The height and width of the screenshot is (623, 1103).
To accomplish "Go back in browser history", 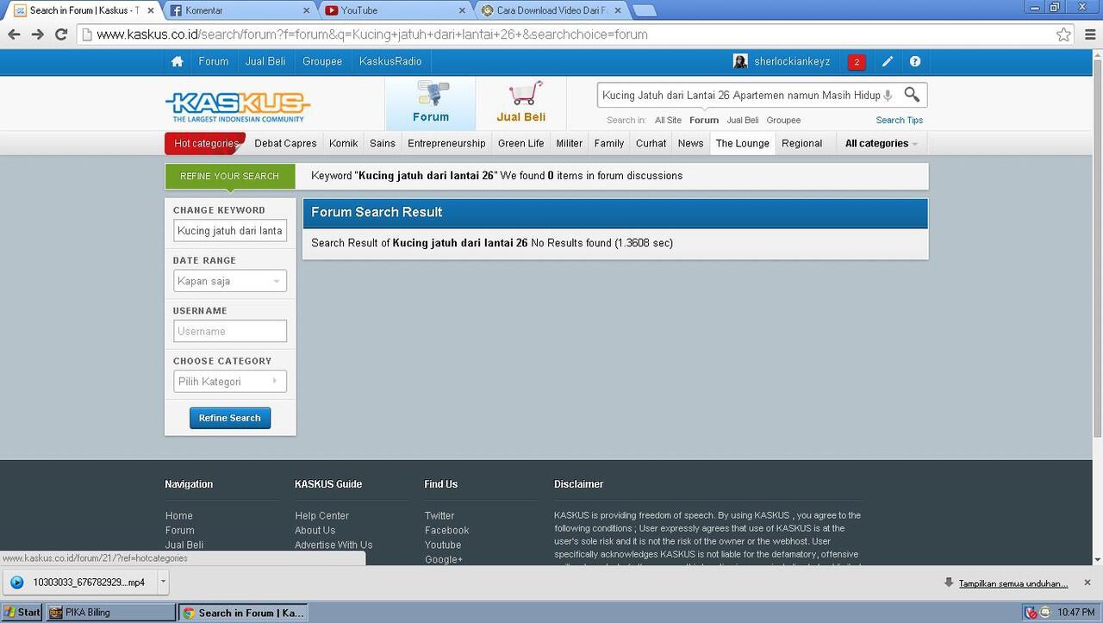I will click(x=14, y=34).
